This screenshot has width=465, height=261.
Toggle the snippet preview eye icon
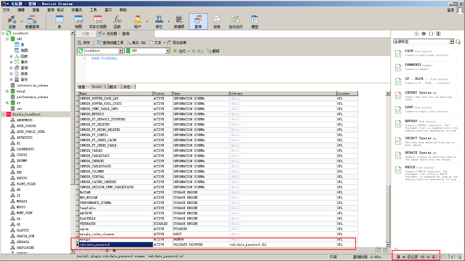(423, 33)
